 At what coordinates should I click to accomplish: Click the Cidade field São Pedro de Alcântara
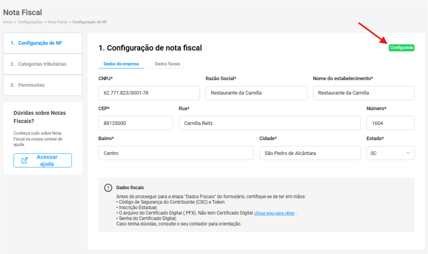coord(310,153)
